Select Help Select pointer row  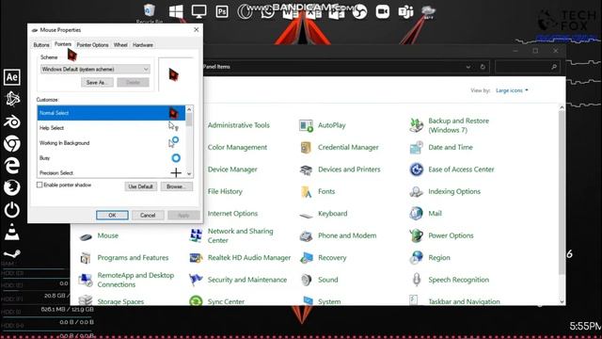click(111, 128)
